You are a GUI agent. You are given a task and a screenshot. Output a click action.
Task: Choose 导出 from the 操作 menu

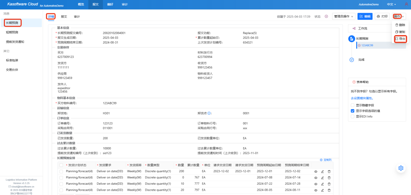coord(400,39)
